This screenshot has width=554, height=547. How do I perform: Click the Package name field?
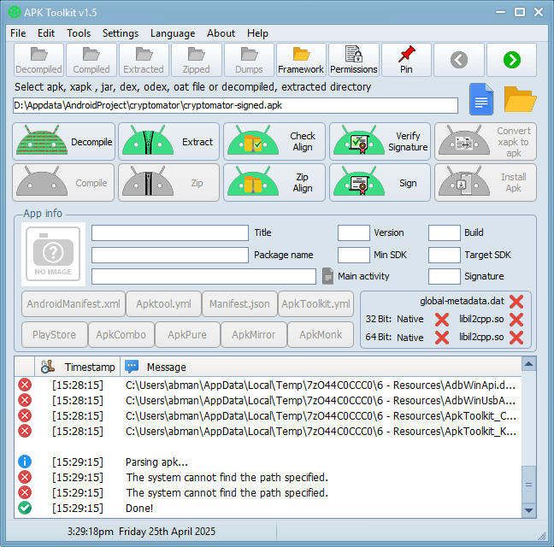170,255
